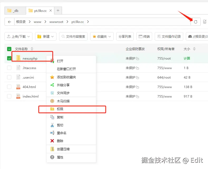The image size is (208, 169).
Task: Choose 在新窗口打开 in context menu
Action: click(71, 69)
